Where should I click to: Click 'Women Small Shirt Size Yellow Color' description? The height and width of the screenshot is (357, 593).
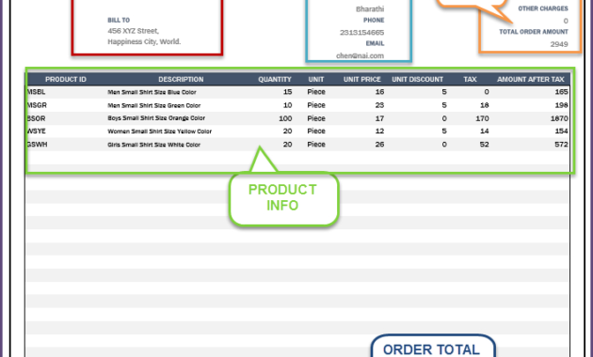coord(160,132)
